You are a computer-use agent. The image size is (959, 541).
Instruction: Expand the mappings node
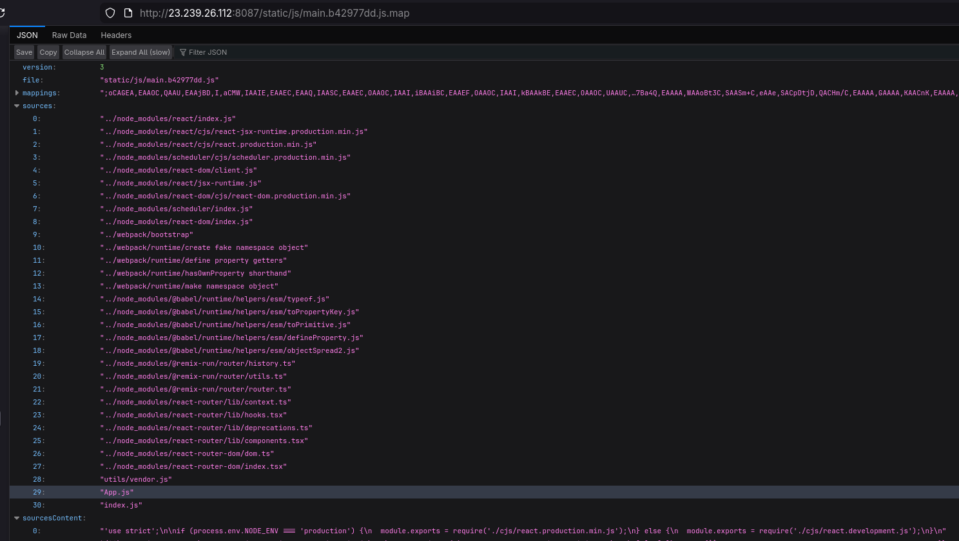(17, 93)
